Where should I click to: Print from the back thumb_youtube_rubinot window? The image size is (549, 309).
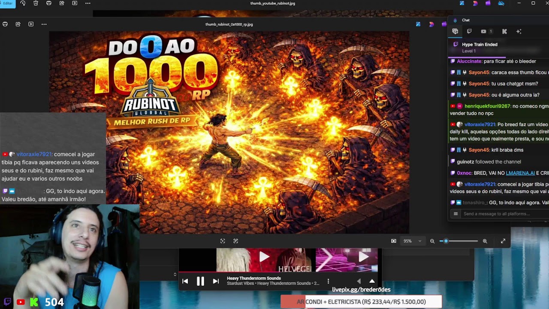48,3
